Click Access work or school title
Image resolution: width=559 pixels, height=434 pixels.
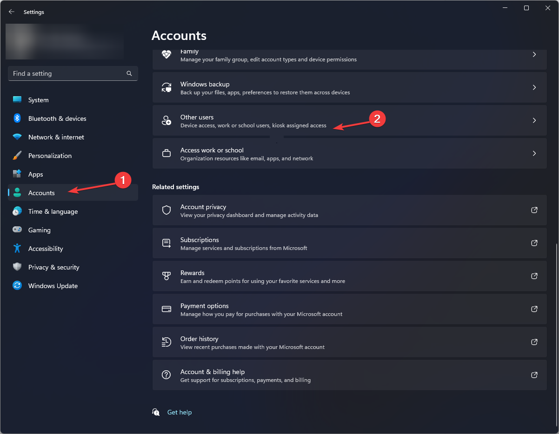(212, 150)
